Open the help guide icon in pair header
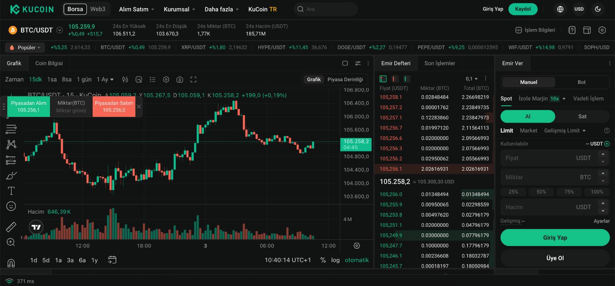 [x=572, y=30]
